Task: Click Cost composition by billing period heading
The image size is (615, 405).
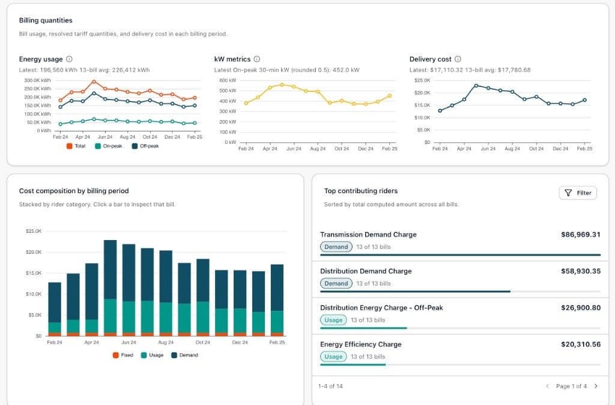Action: tap(74, 191)
